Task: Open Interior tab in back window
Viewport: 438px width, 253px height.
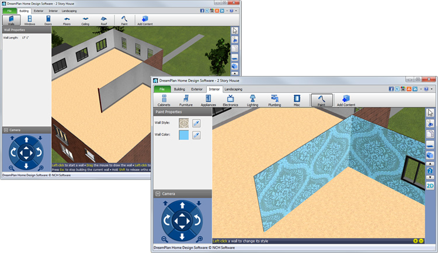Action: point(53,11)
